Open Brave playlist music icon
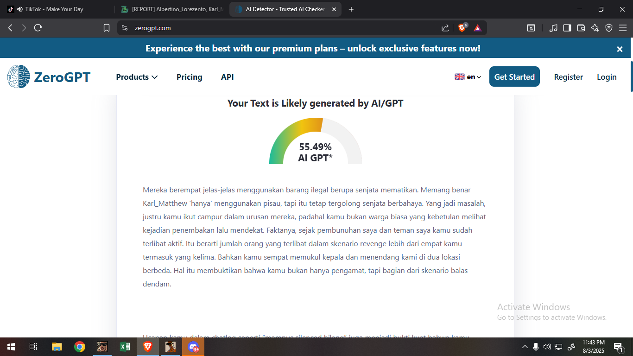633x356 pixels. [x=553, y=28]
